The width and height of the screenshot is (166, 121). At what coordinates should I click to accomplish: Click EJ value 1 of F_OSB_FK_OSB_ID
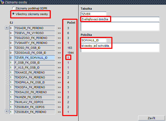[x=11, y=63]
